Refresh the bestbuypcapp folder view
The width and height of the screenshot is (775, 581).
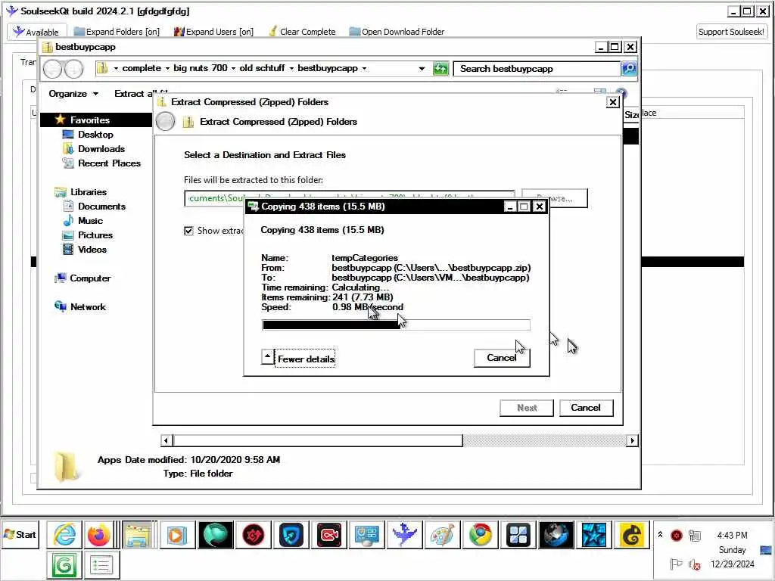[x=440, y=69]
